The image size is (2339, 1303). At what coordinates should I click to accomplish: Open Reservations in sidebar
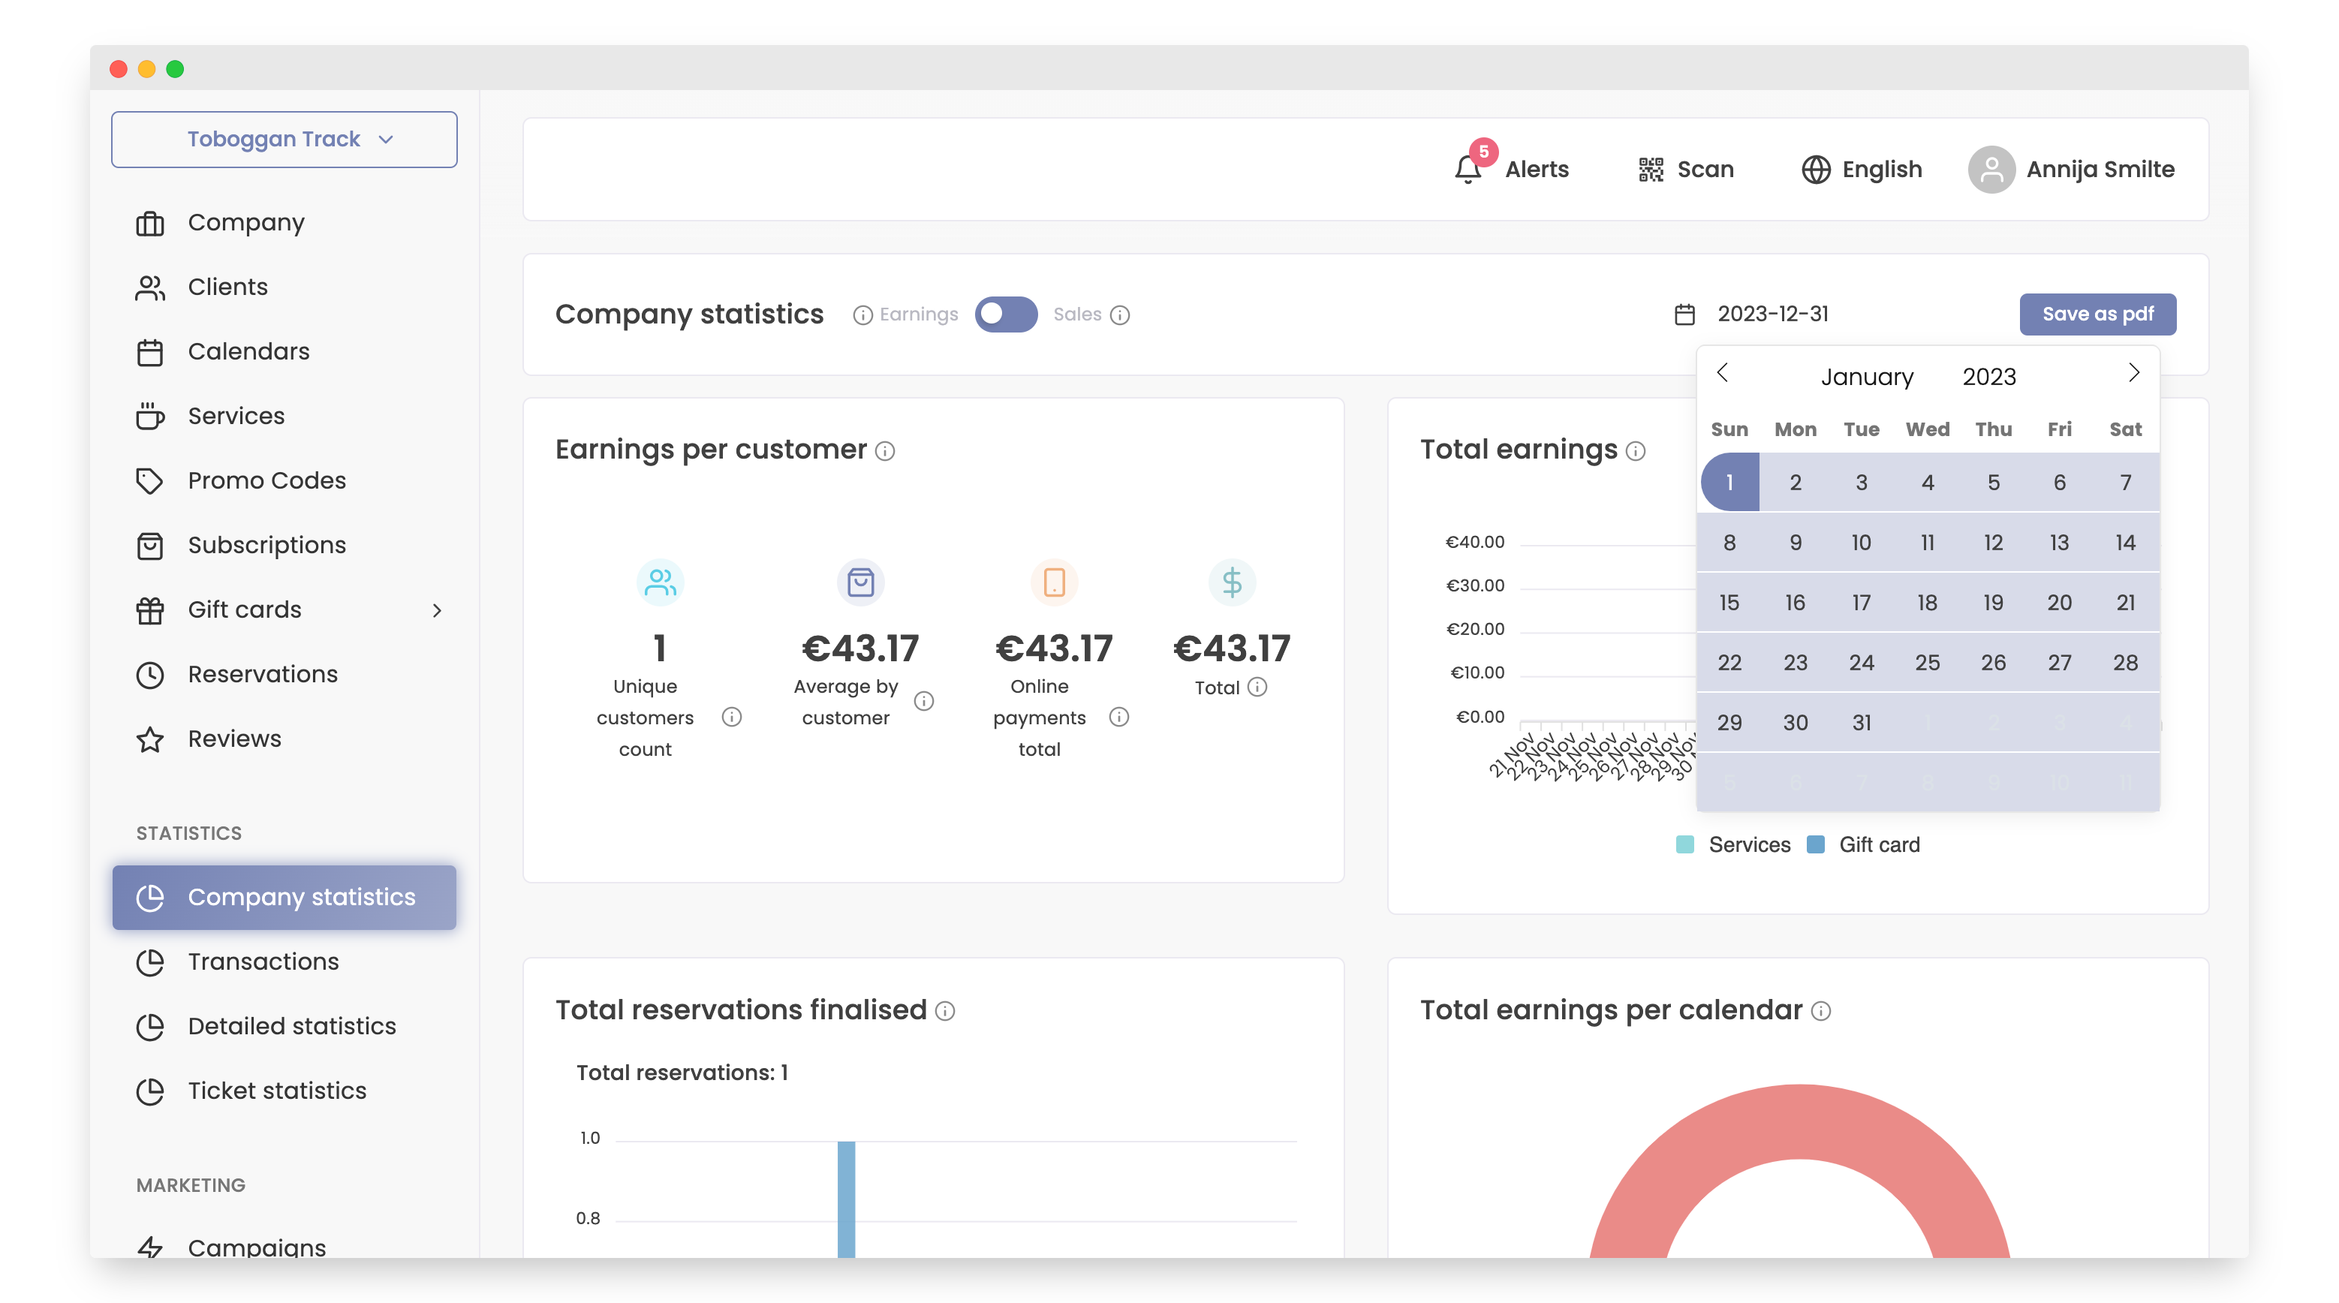click(263, 674)
